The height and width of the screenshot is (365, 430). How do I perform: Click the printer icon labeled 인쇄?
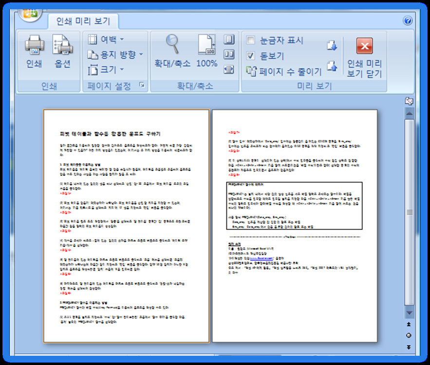[x=34, y=51]
